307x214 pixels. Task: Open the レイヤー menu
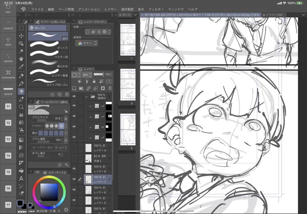coord(111,9)
